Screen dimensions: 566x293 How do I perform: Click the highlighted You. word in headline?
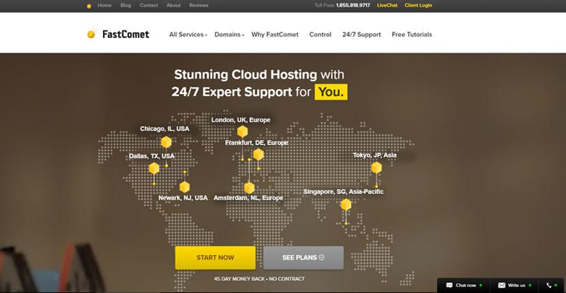pos(331,92)
